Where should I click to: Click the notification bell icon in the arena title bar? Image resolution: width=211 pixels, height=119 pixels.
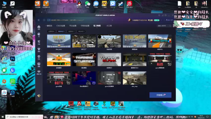(x=159, y=15)
